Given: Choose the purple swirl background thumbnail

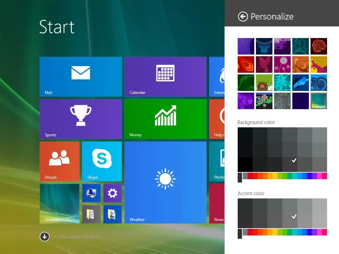Looking at the screenshot, I should 246,46.
